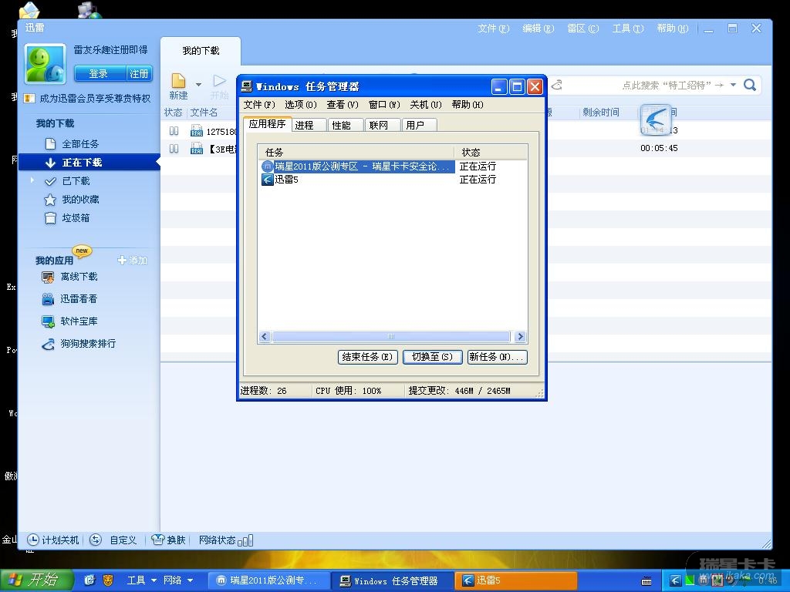The image size is (790, 592).
Task: Open the Xunlei 帮助(H) menu
Action: pos(673,29)
